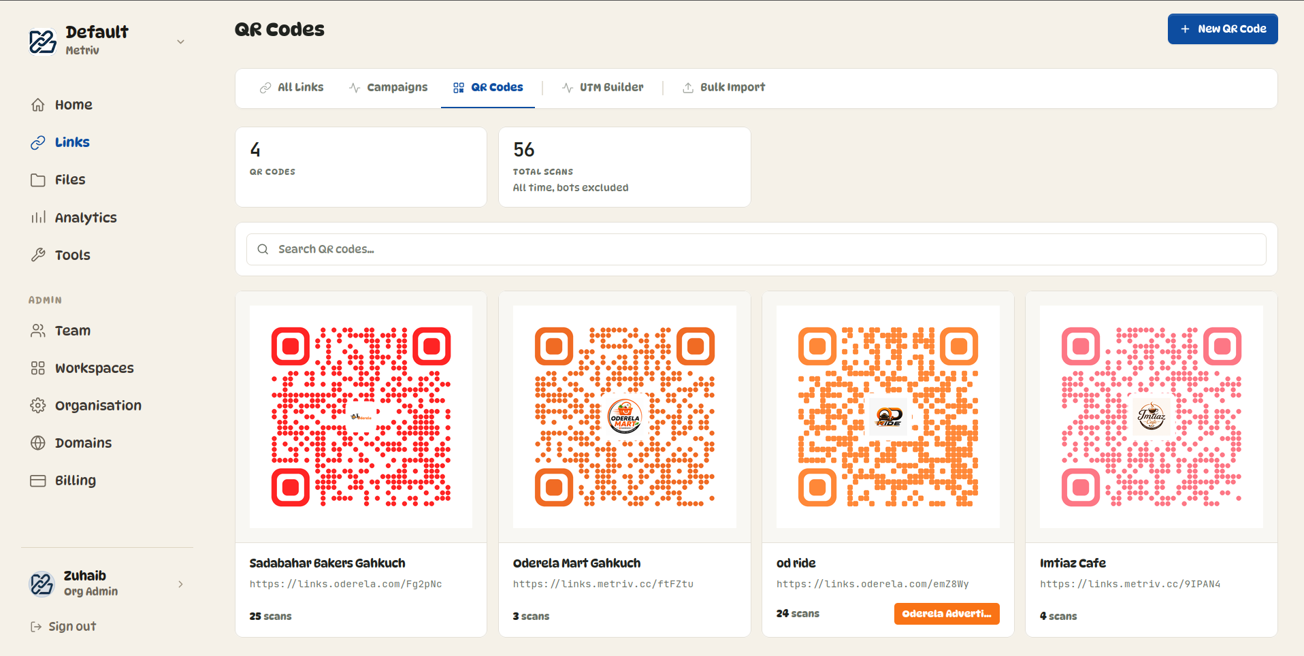This screenshot has width=1304, height=656.
Task: Click the New QR Code button
Action: click(x=1222, y=29)
